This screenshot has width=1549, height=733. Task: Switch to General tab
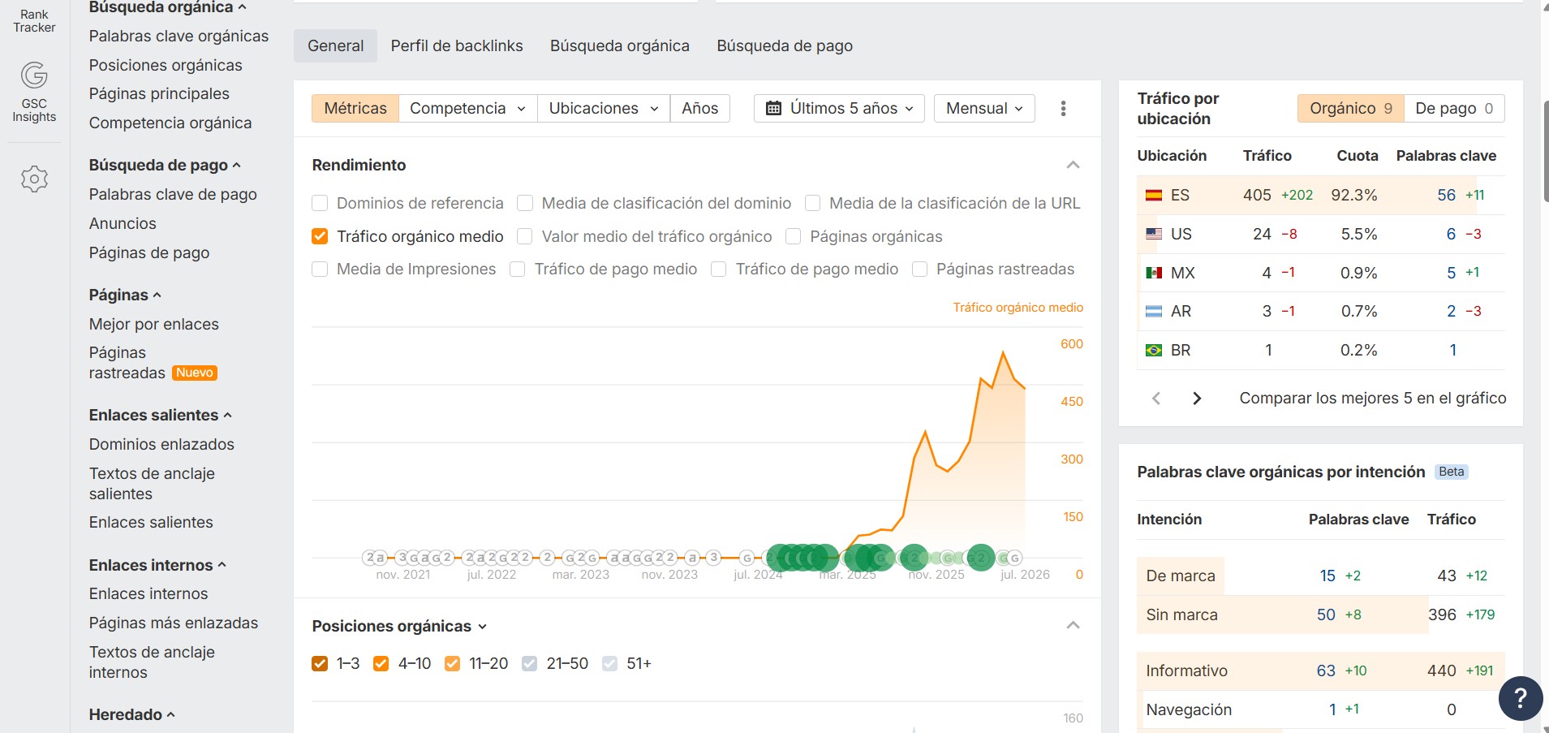tap(335, 46)
